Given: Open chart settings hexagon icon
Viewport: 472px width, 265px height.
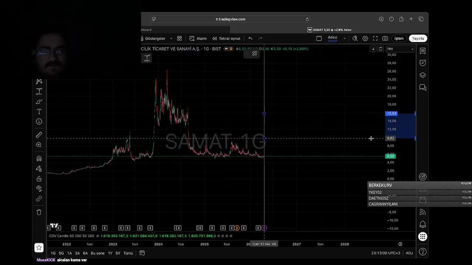Looking at the screenshot, I should click(x=365, y=38).
